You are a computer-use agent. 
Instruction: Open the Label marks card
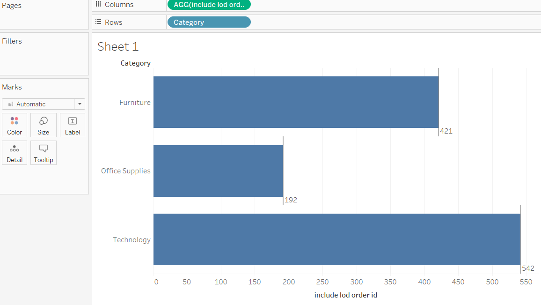pyautogui.click(x=73, y=125)
